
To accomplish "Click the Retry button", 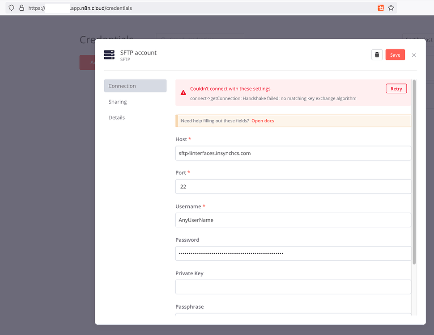I will pos(396,88).
